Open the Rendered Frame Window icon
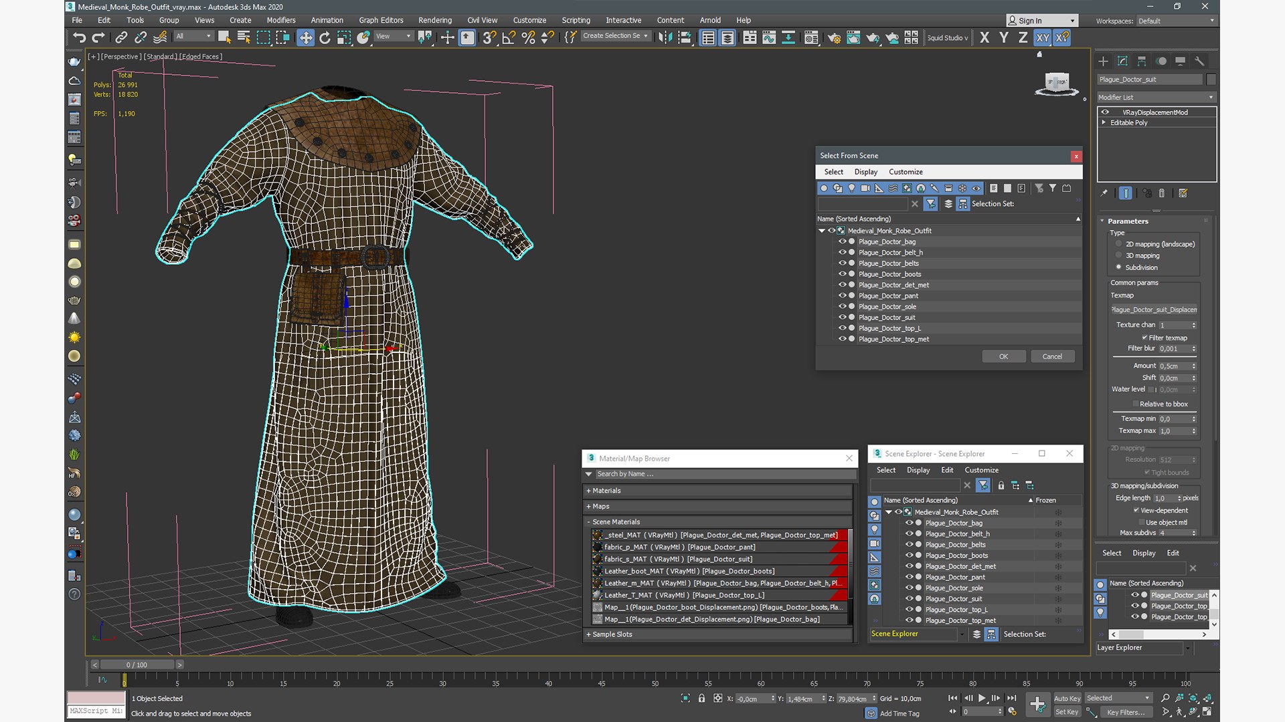The image size is (1285, 722). [x=853, y=37]
